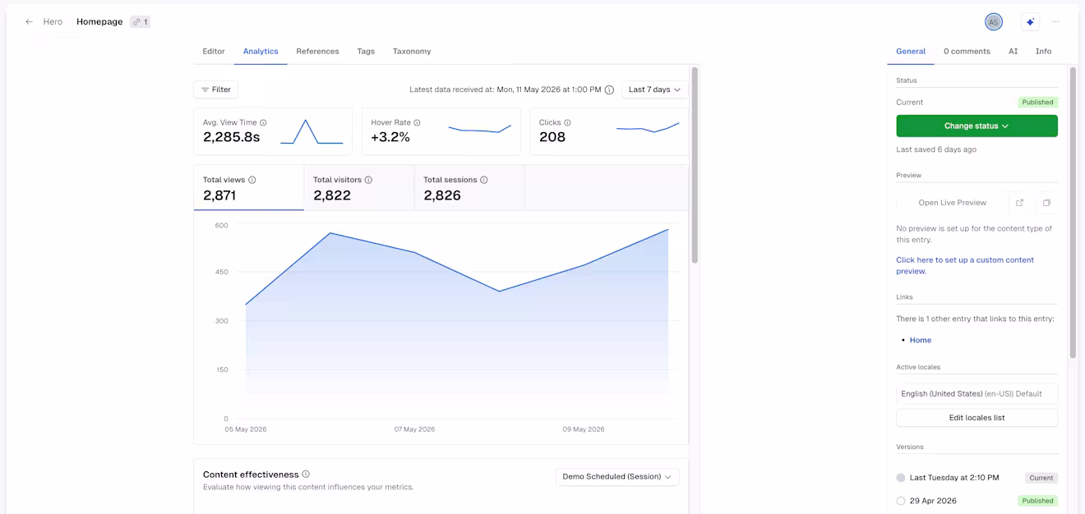The width and height of the screenshot is (1085, 514).
Task: Select the General sidebar tab
Action: pos(911,51)
